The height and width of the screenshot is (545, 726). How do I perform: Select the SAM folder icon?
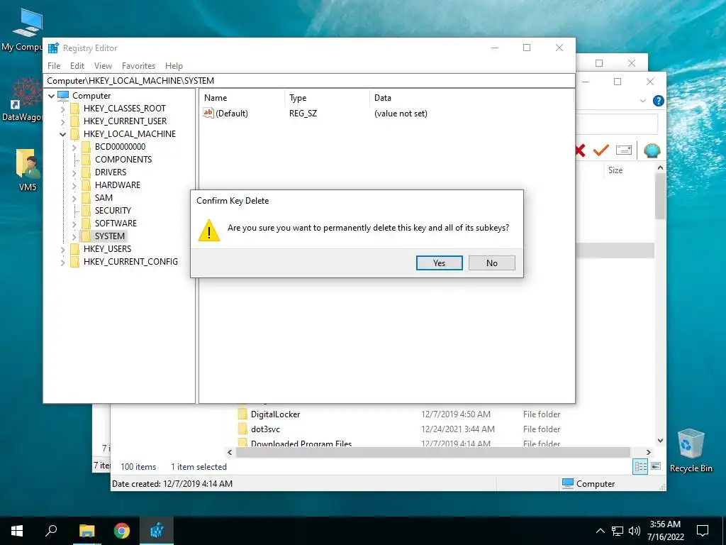tap(86, 197)
